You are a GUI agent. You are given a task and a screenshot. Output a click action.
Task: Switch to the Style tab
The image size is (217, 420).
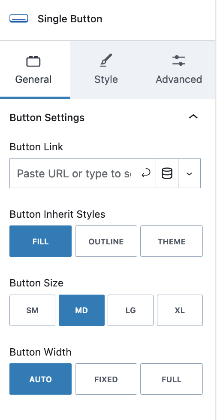pos(106,70)
